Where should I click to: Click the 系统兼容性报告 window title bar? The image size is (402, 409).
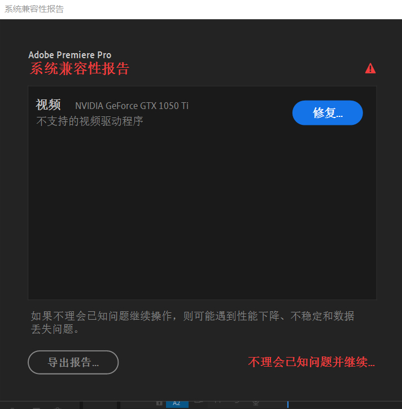point(201,10)
